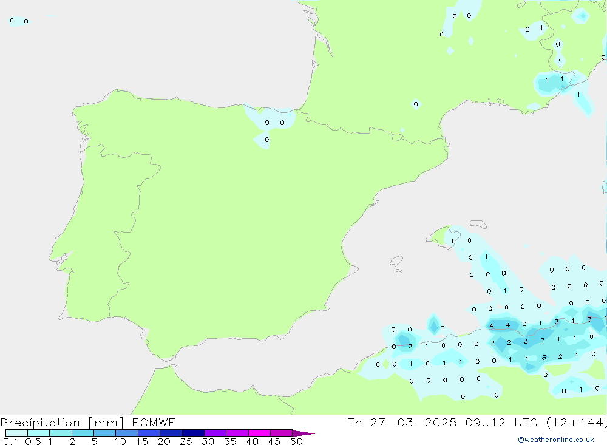Screen dimensions: 607x445
Task: Click the legend label '35'
Action: click(x=230, y=441)
